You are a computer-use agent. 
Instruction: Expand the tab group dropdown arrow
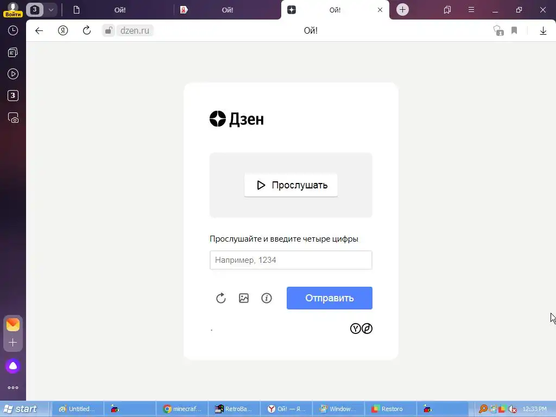(x=50, y=10)
